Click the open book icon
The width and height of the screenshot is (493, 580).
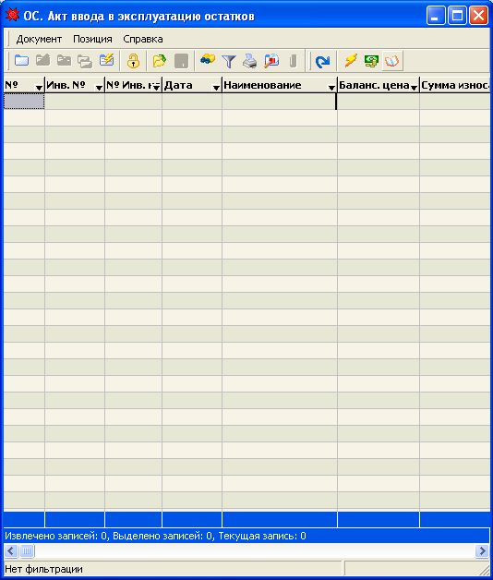tap(392, 60)
